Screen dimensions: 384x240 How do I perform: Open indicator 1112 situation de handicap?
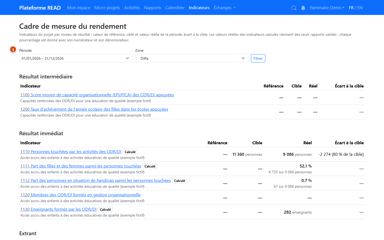[95, 181]
